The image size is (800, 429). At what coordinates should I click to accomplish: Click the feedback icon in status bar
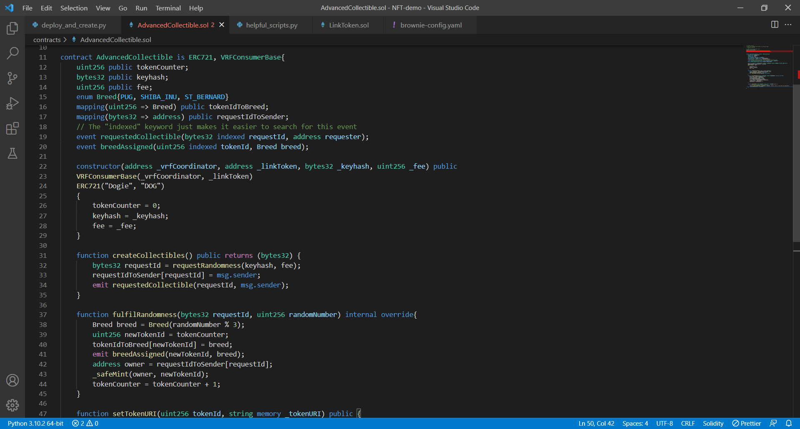tap(773, 423)
